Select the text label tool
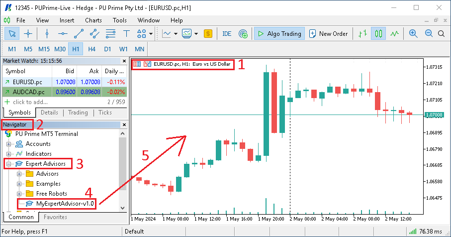The width and height of the screenshot is (451, 237). click(126, 34)
